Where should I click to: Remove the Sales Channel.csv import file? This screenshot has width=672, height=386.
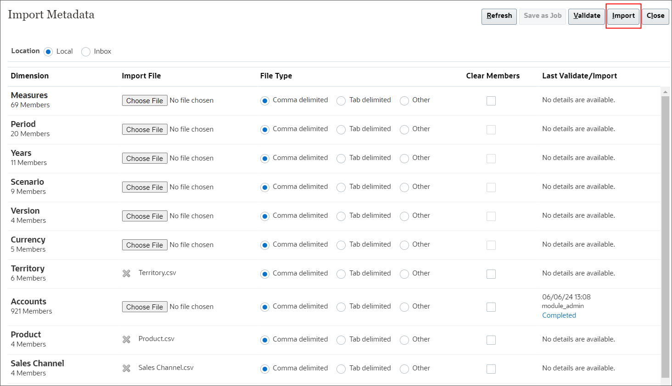click(126, 368)
